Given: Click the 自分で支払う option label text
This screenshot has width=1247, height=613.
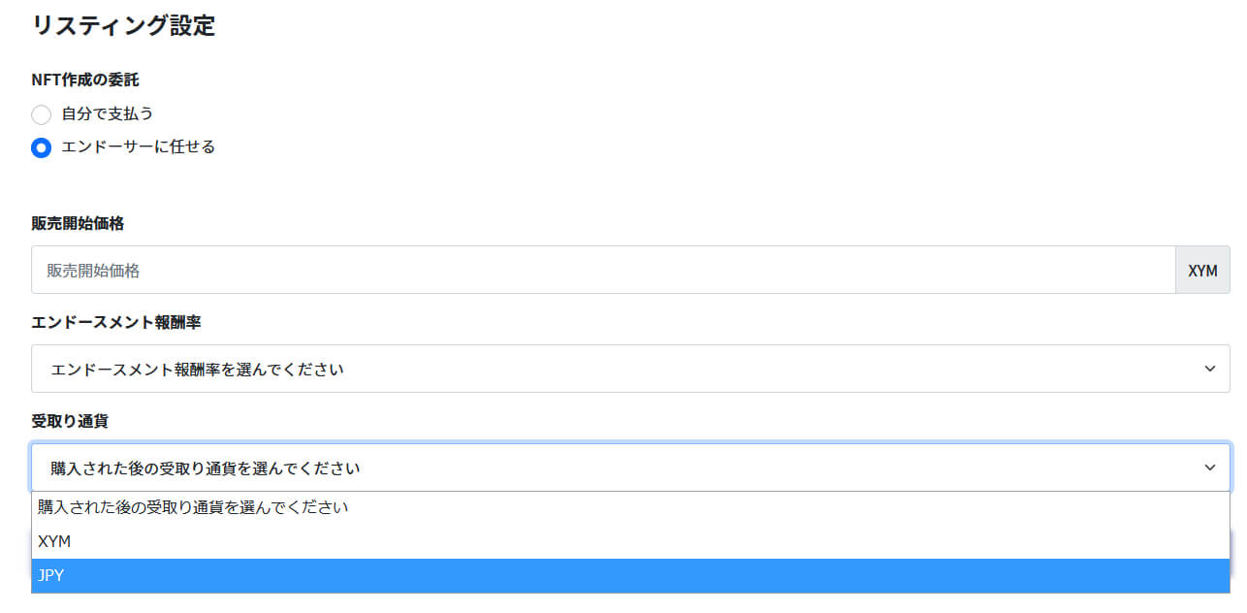Looking at the screenshot, I should tap(108, 114).
